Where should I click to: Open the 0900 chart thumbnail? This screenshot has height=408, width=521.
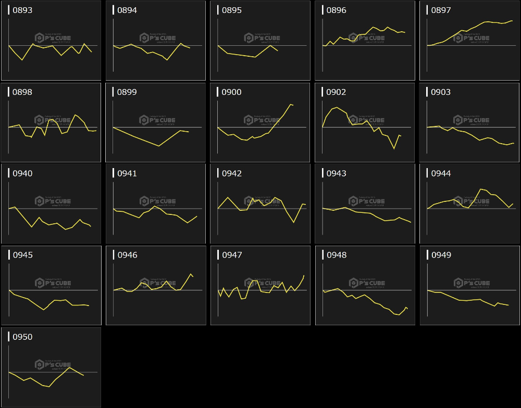tap(260, 122)
